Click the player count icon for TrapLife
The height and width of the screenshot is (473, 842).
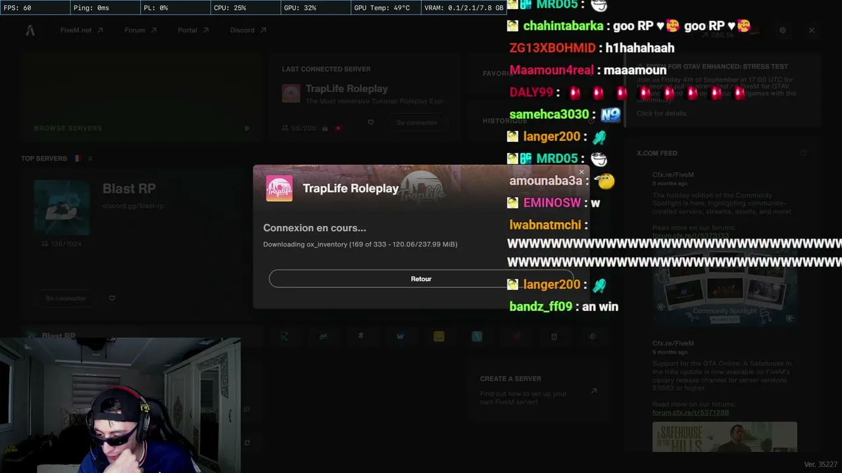[x=285, y=128]
